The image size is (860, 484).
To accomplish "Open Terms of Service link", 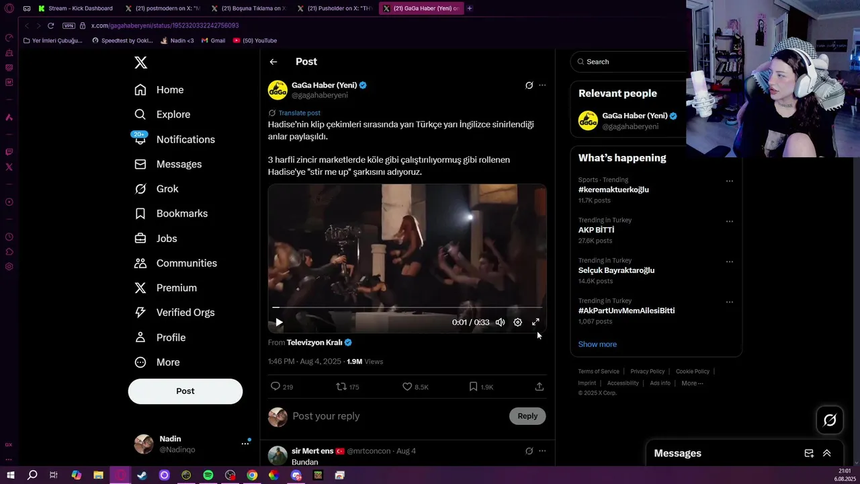I will (x=599, y=371).
